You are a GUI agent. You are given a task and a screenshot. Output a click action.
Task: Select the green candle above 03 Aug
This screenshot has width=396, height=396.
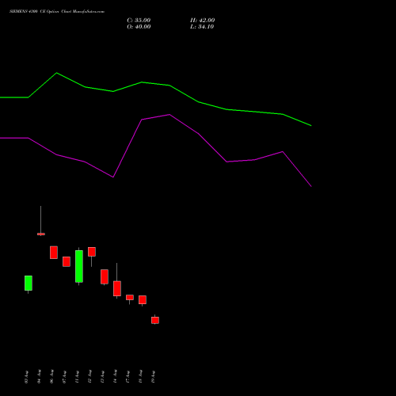point(29,283)
